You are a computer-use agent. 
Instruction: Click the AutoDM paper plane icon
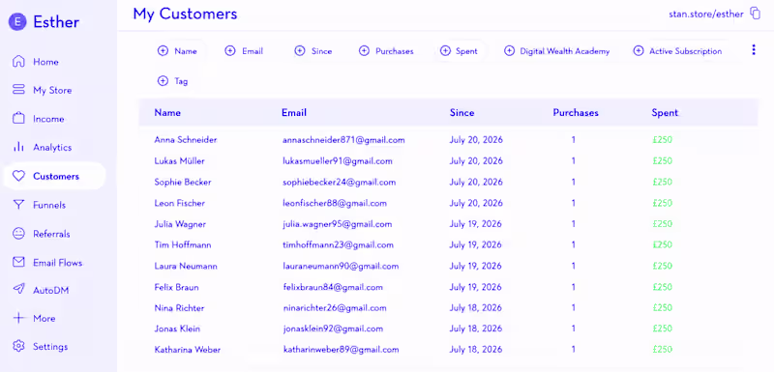[18, 290]
